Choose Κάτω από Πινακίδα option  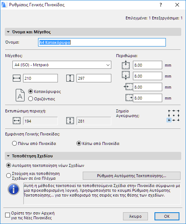pos(79,143)
